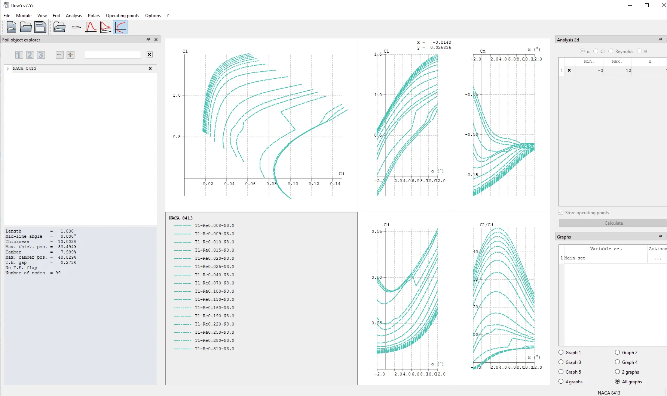This screenshot has width=667, height=396.
Task: Click level 3 expand icon in explorer
Action: (x=41, y=55)
